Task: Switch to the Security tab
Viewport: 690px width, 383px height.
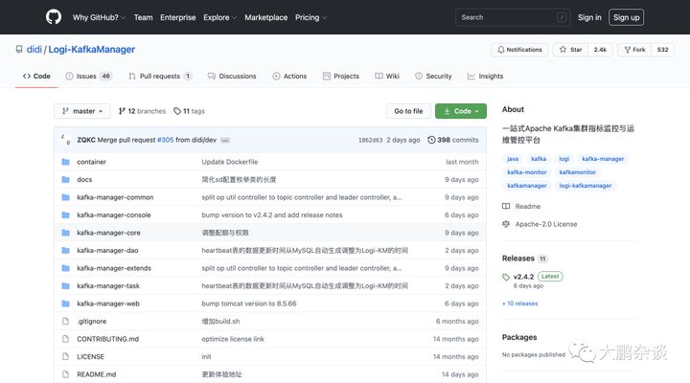Action: [433, 76]
